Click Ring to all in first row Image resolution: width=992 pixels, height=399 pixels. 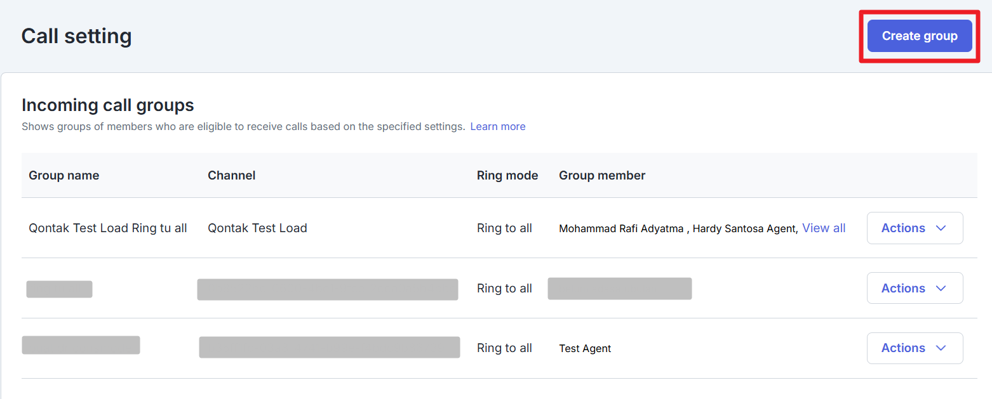(x=504, y=228)
